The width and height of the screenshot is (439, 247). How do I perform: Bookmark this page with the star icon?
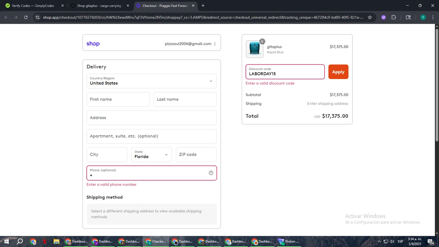click(370, 17)
